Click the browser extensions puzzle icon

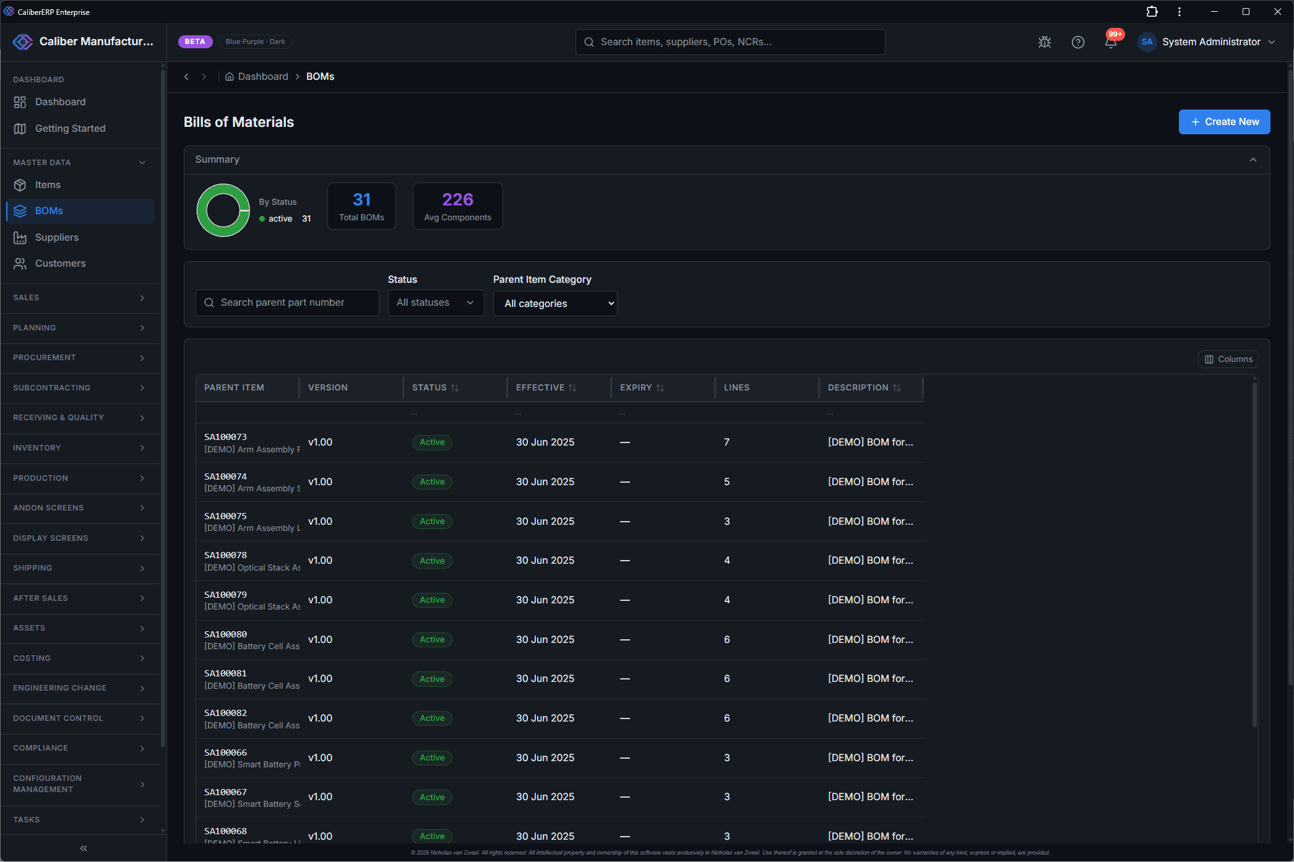point(1152,12)
